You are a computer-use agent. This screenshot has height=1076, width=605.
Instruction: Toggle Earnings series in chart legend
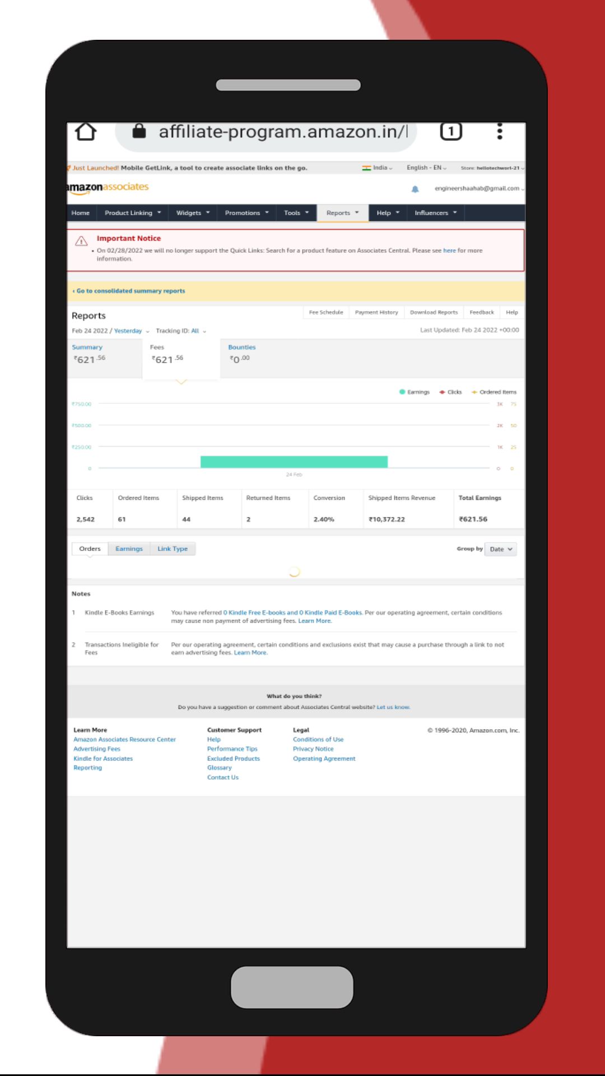(x=415, y=392)
